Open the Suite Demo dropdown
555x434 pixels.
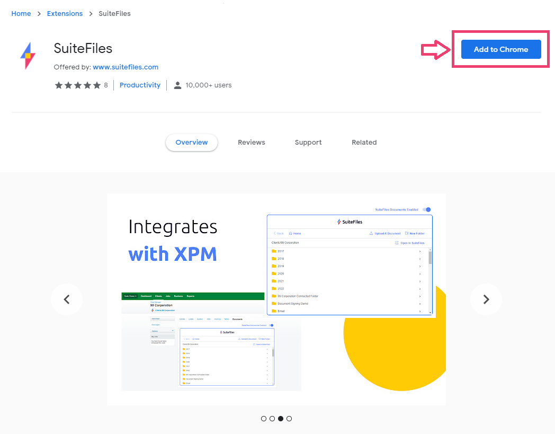click(130, 295)
